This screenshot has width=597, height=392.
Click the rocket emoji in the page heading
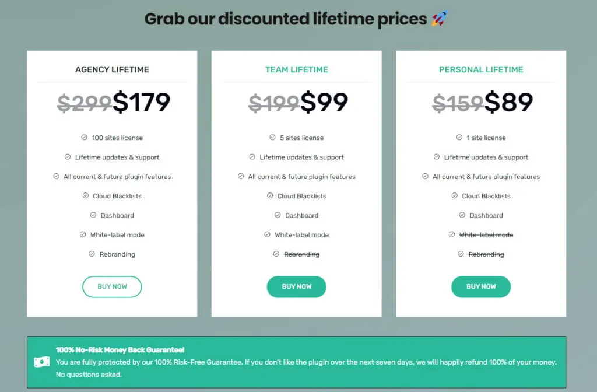[439, 18]
